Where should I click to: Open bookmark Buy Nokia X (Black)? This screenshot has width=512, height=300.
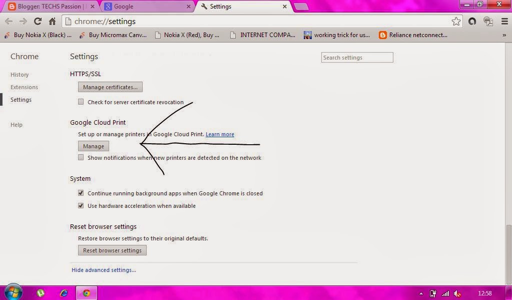(x=39, y=35)
